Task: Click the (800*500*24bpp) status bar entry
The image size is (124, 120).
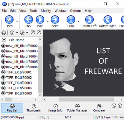Action: tap(12, 117)
